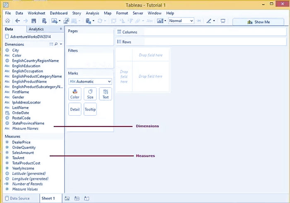Click the Redo forward arrow

click(x=26, y=21)
